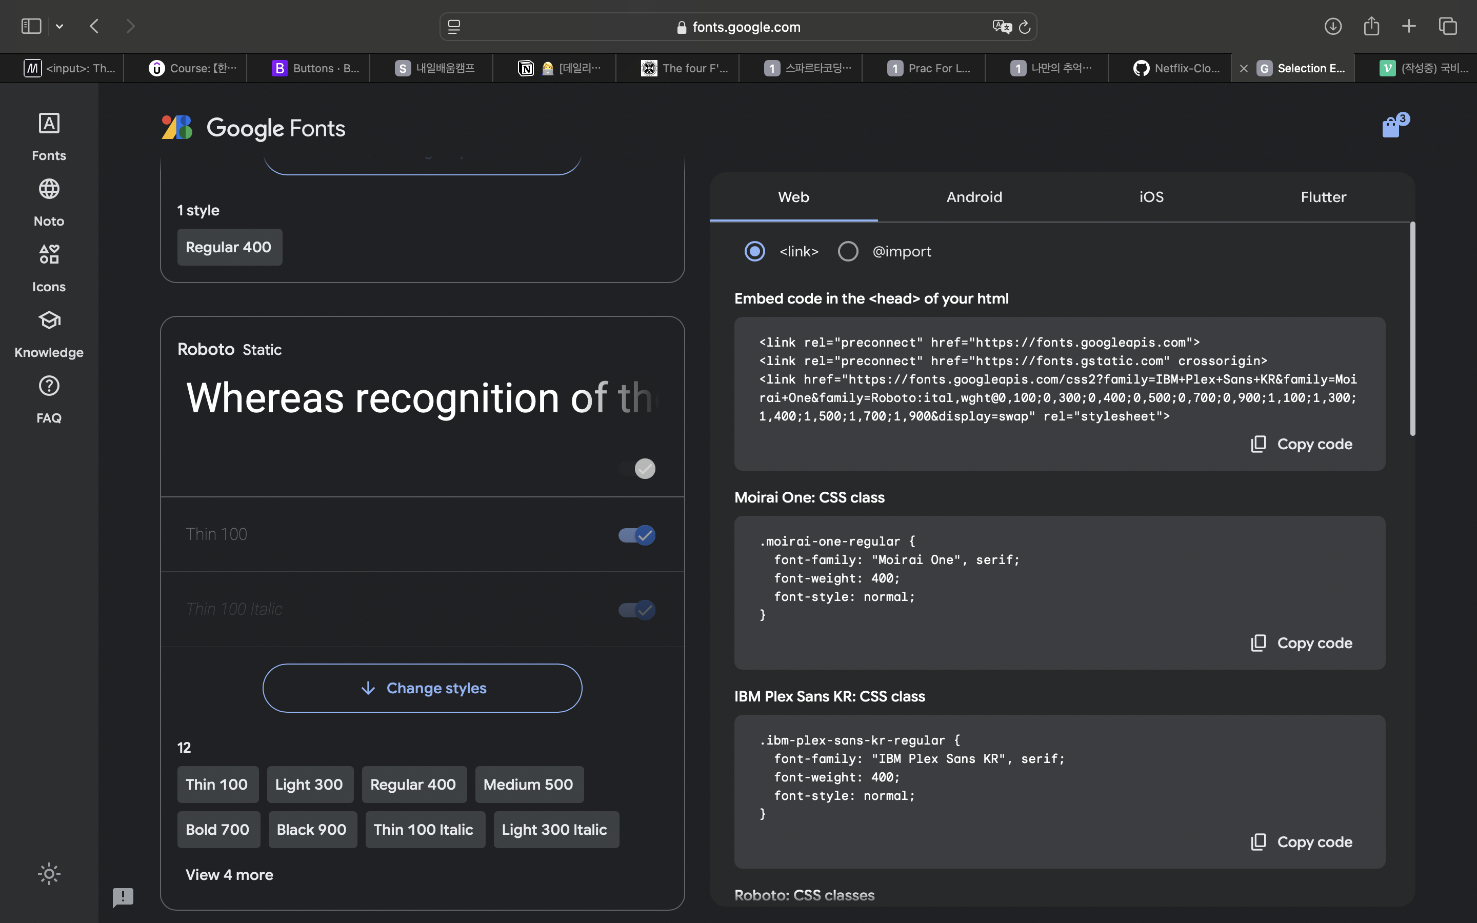The width and height of the screenshot is (1477, 923).
Task: Copy the embed link code
Action: point(1301,445)
